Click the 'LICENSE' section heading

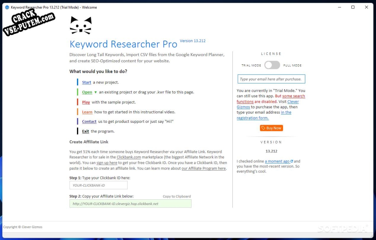271,54
